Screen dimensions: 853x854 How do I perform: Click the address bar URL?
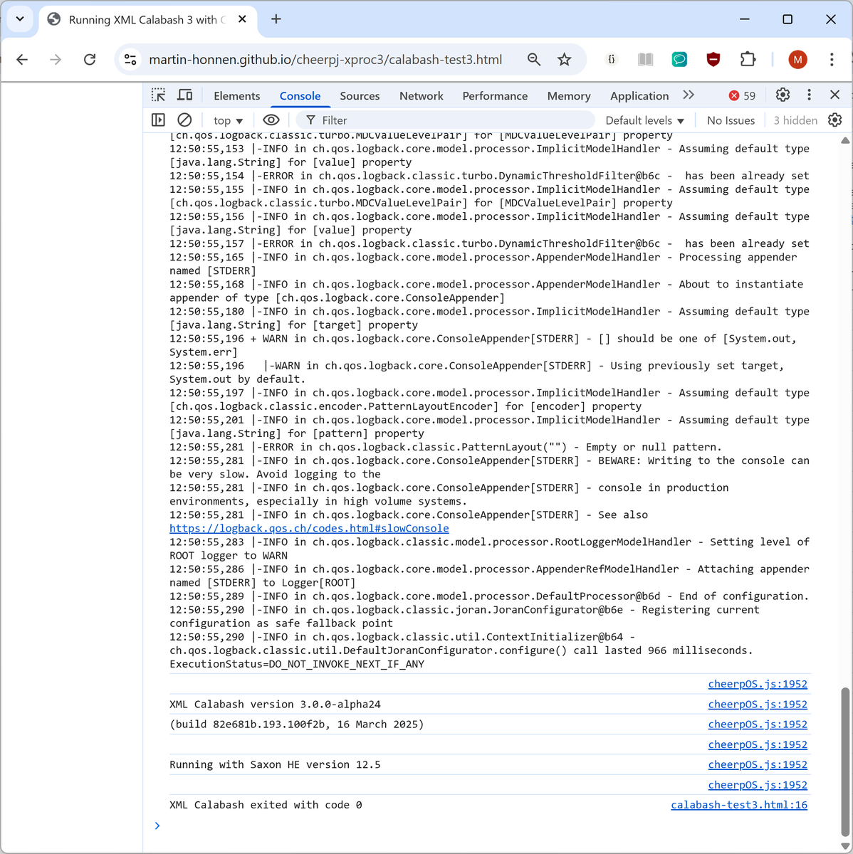pos(325,60)
